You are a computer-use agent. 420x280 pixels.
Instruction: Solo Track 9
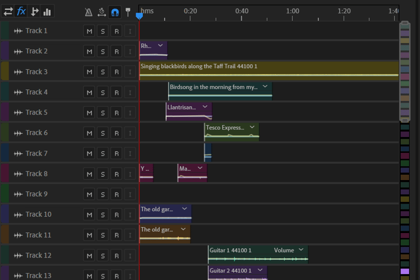(x=103, y=194)
